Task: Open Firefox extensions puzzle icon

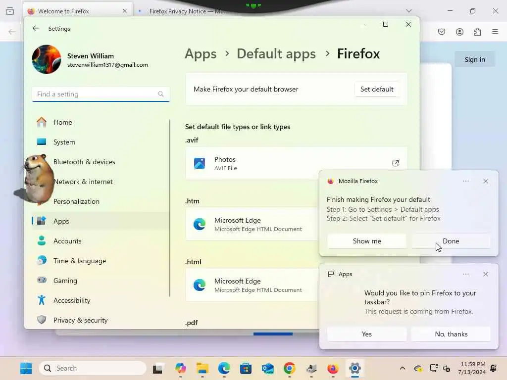Action: [477, 32]
